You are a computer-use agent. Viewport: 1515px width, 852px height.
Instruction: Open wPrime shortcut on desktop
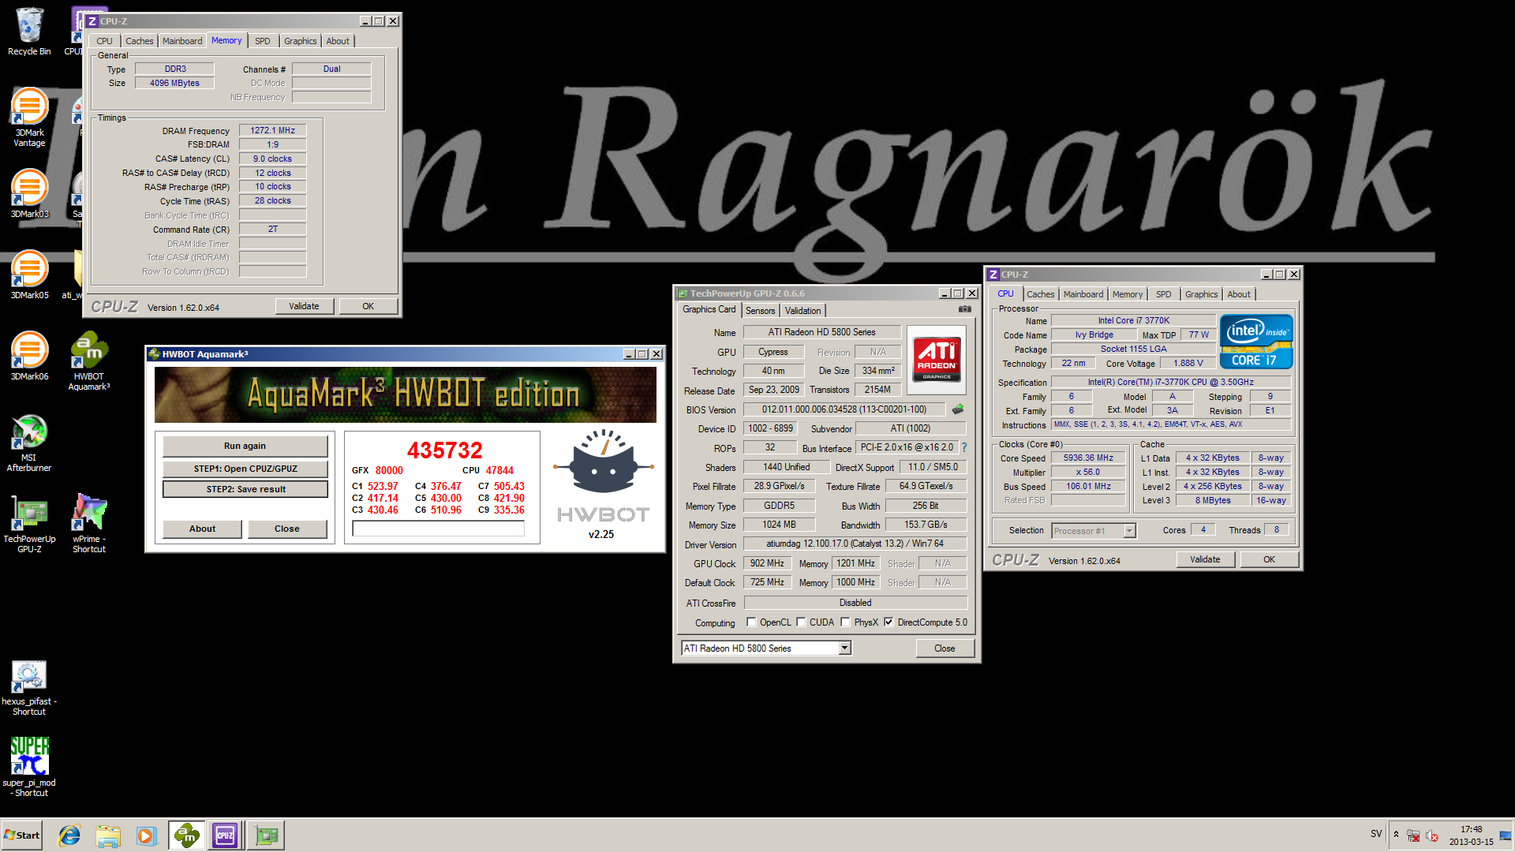pos(89,524)
